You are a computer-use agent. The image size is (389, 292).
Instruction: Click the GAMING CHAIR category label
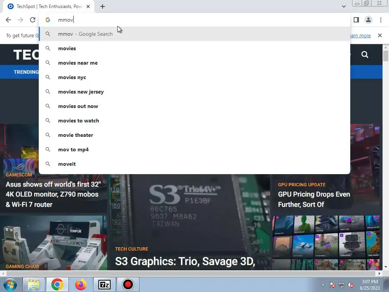[22, 267]
